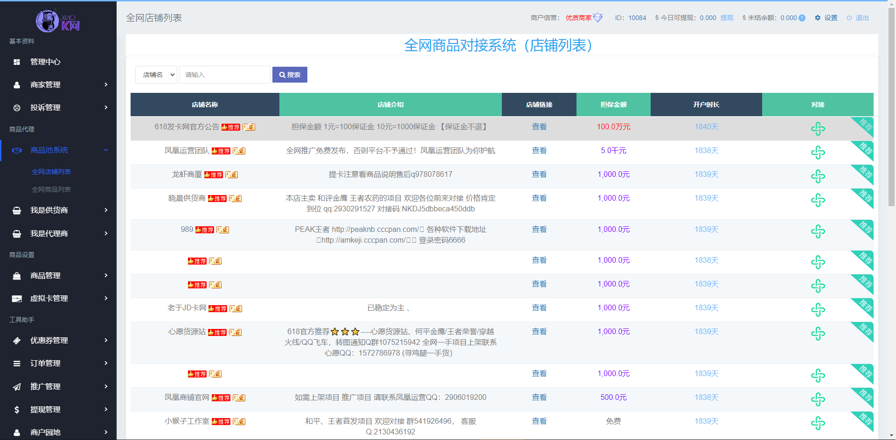
Task: Click the 商家管理 user icon in sidebar
Action: 17,84
